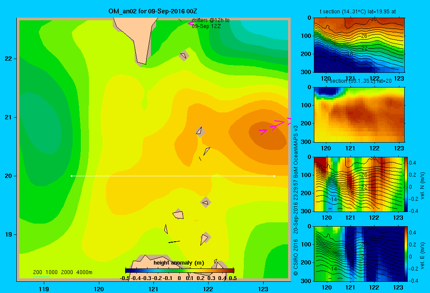Click the 0.5 value on height anomaly colorbar
The height and width of the screenshot is (293, 430).
(233, 278)
